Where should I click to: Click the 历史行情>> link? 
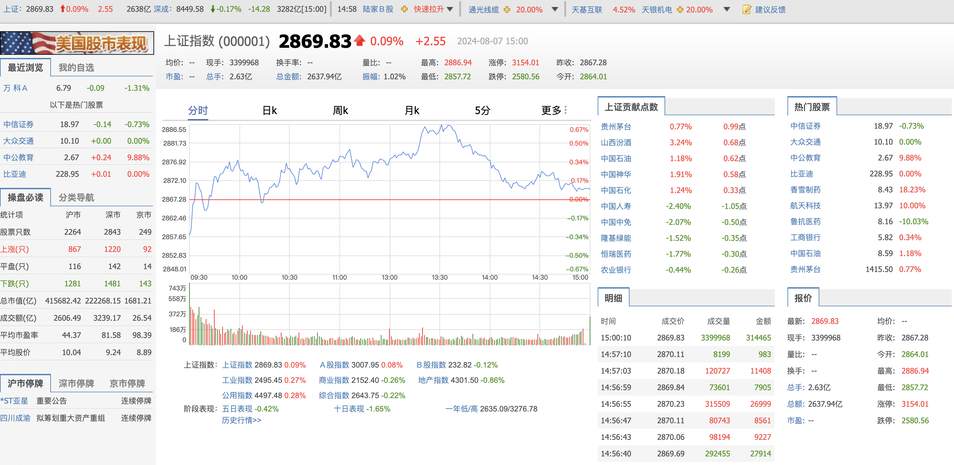point(241,420)
